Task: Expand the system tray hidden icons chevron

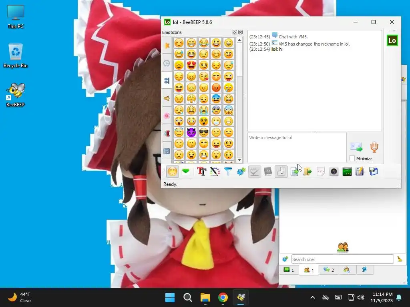Action: tap(312, 297)
